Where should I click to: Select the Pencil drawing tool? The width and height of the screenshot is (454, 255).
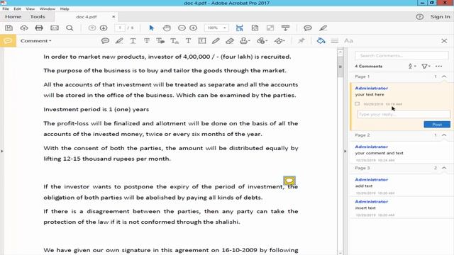pos(216,41)
